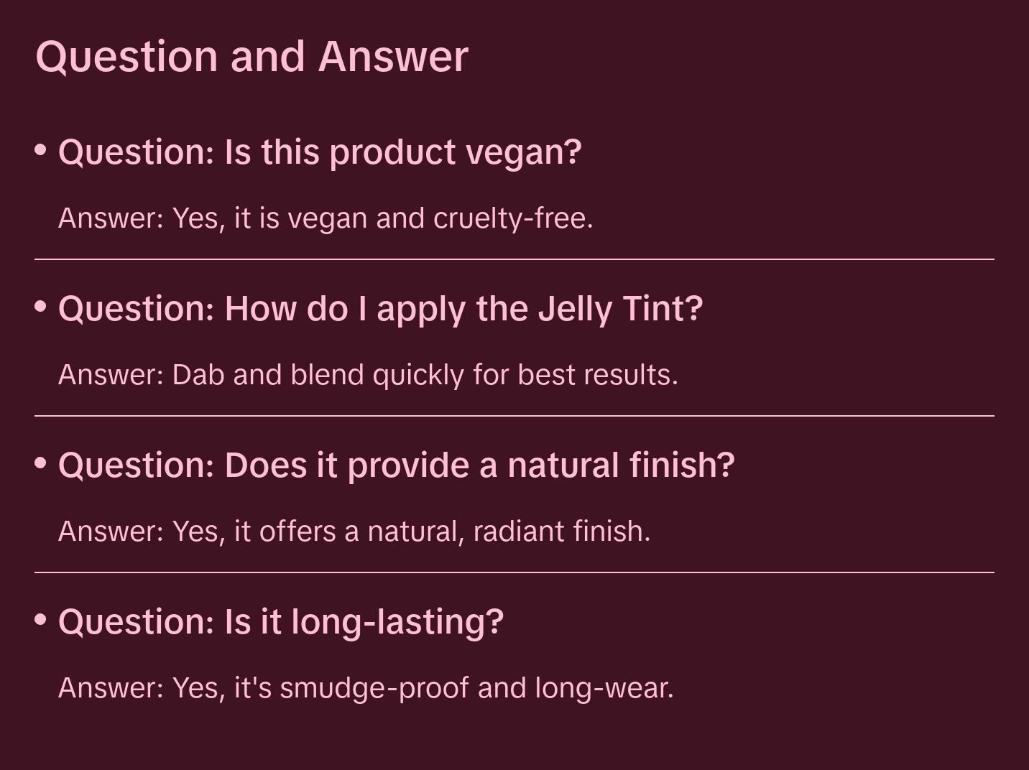Click the bullet beside the natural finish question
This screenshot has width=1029, height=770.
coord(41,463)
